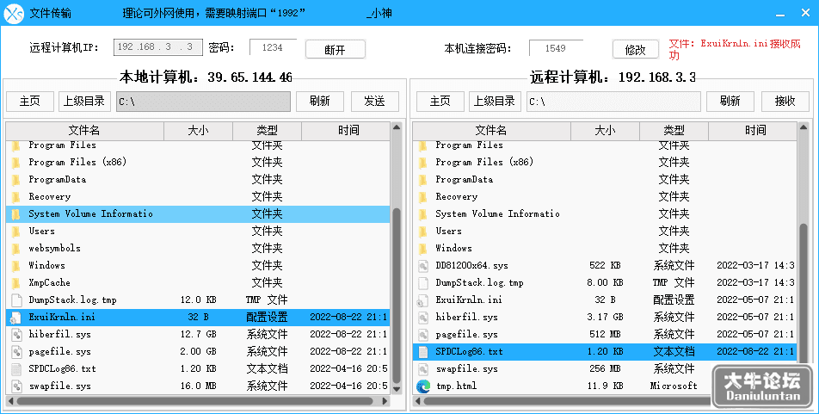
Task: Click the app logo icon in title bar
Action: [x=14, y=13]
